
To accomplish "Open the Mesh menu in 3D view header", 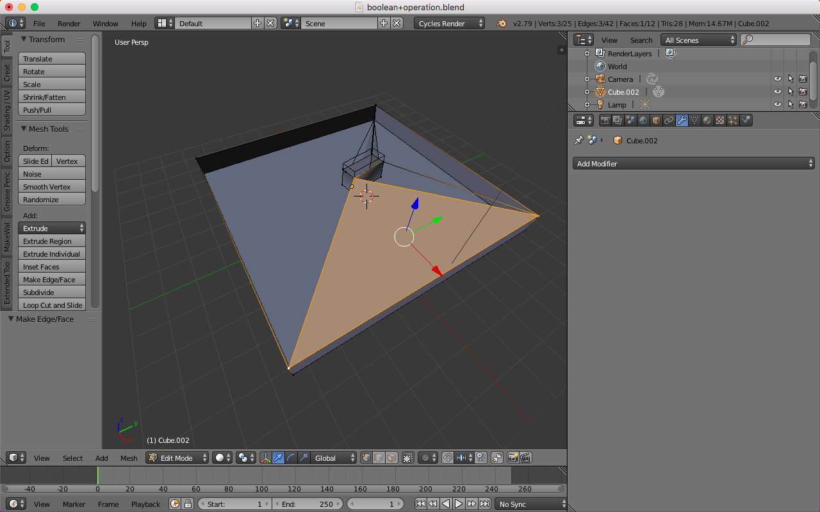I will pyautogui.click(x=129, y=458).
